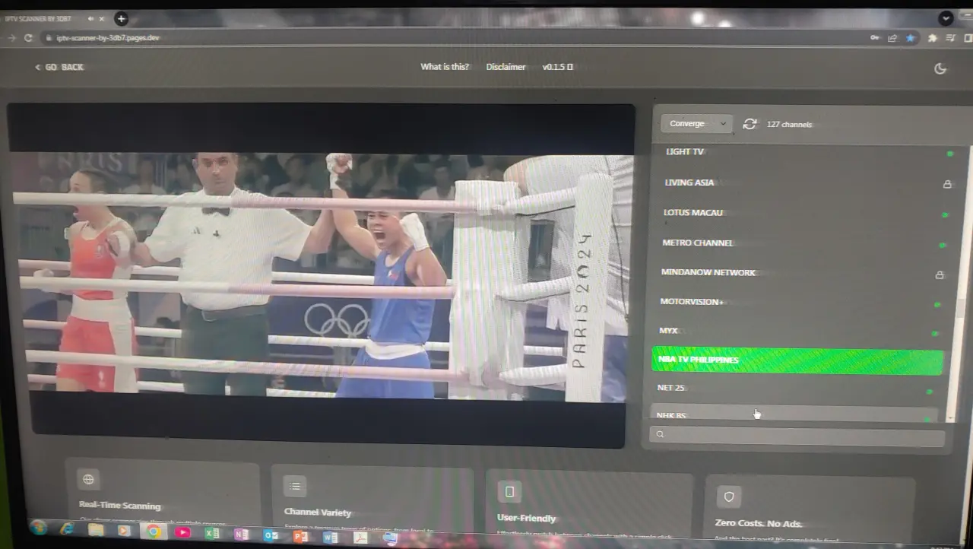
Task: Click the green status dot of METRO CHANNEL
Action: coord(943,245)
